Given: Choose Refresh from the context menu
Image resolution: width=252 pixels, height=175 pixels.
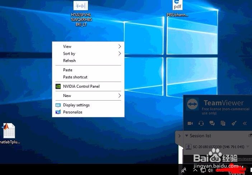Looking at the screenshot, I should pos(88,60).
